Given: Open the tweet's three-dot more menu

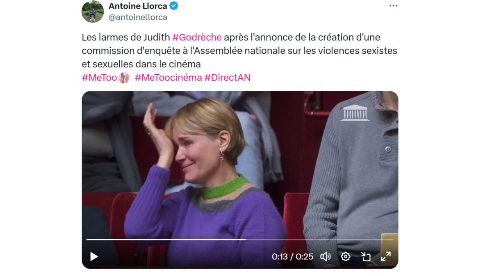Looking at the screenshot, I should click(393, 6).
